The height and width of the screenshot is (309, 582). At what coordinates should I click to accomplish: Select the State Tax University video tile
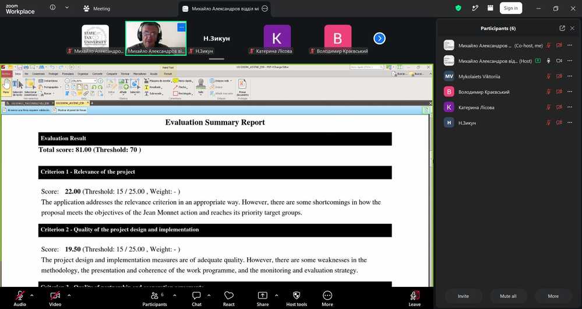(x=96, y=38)
